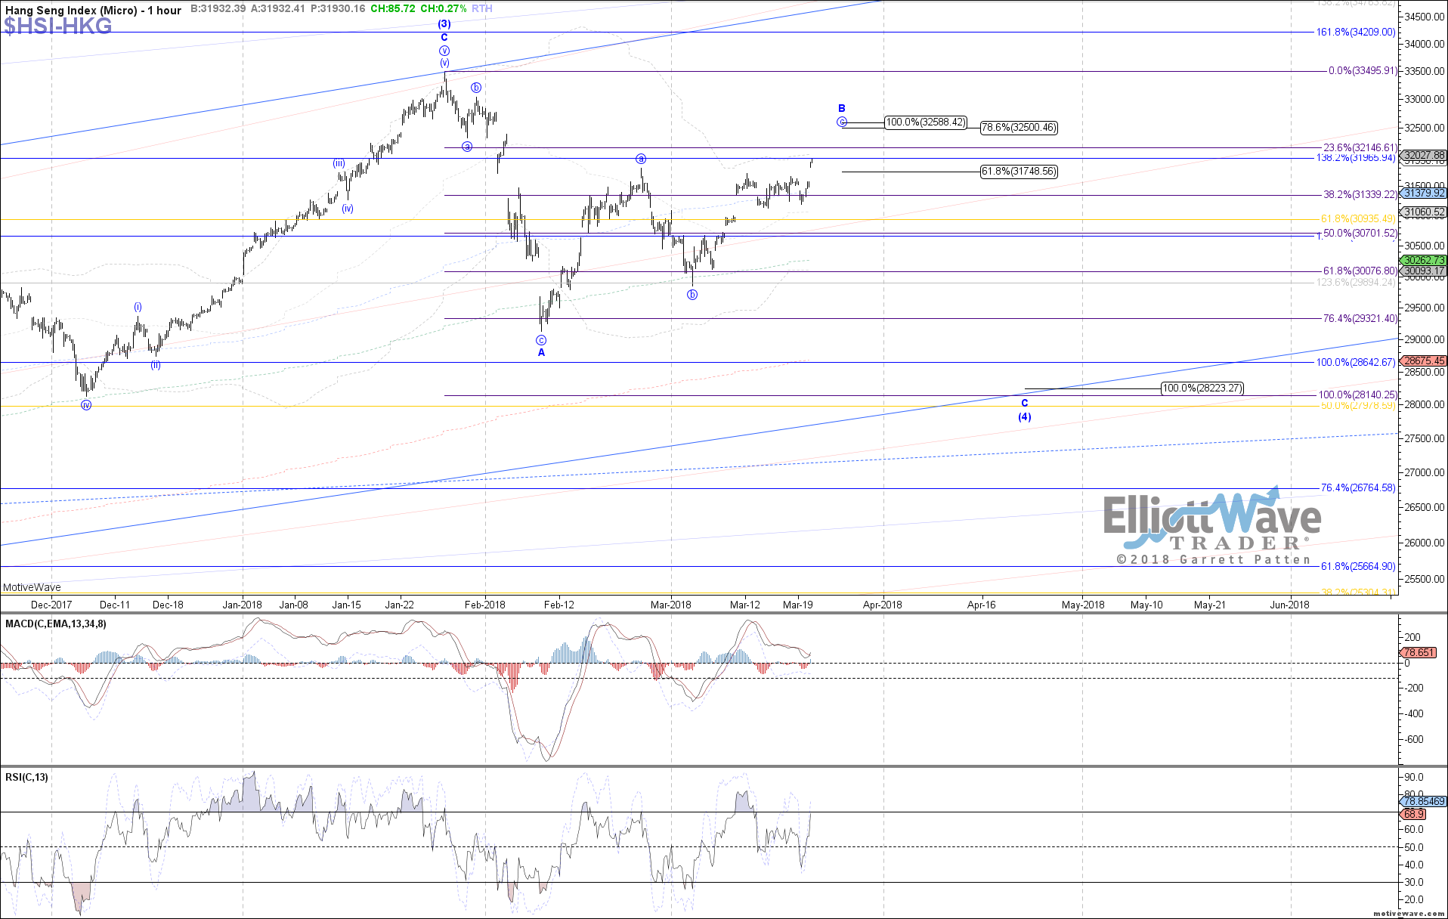1448x919 pixels.
Task: Select the 100.0%(28223.27) fib label box
Action: point(1202,388)
